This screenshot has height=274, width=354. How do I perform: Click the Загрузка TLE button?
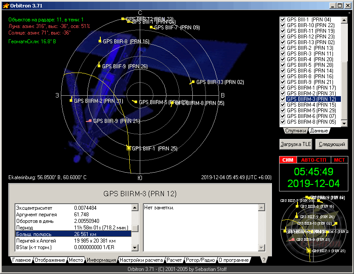pyautogui.click(x=296, y=144)
